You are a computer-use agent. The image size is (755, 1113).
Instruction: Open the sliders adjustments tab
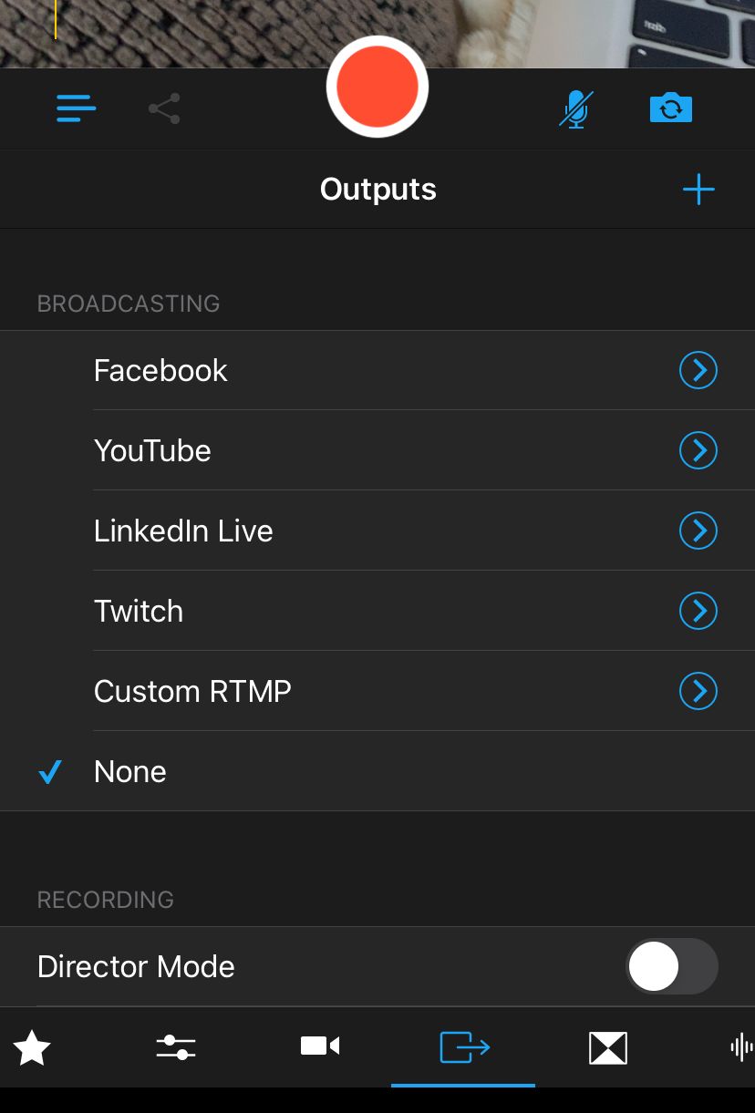(176, 1047)
